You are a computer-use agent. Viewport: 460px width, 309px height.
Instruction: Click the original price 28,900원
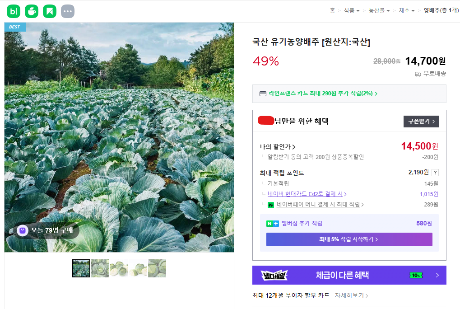[387, 61]
